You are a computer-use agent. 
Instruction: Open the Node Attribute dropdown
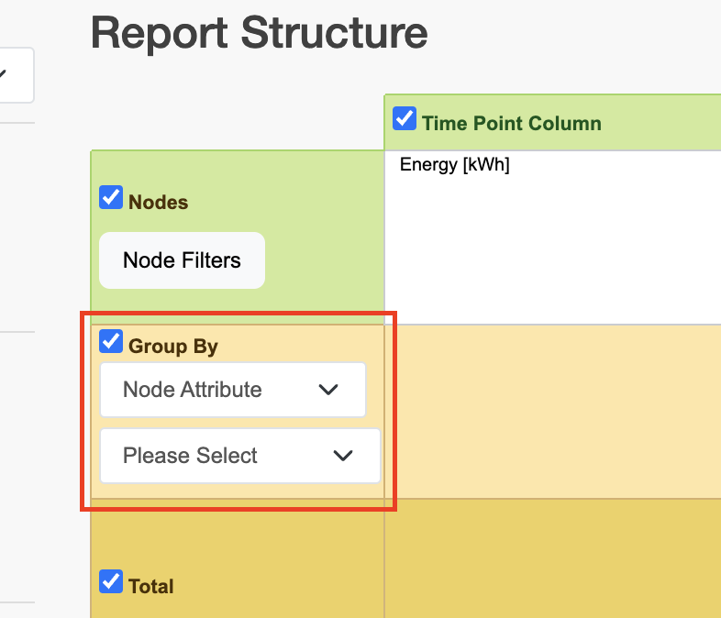point(232,390)
